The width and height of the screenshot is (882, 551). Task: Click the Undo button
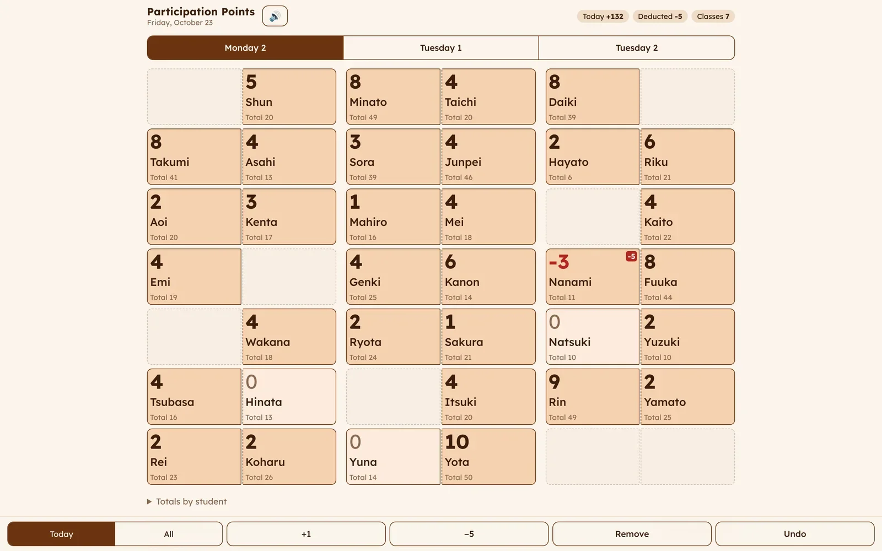click(795, 534)
